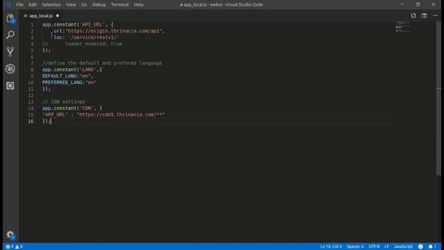Click the errors count icon in status bar

[10, 247]
